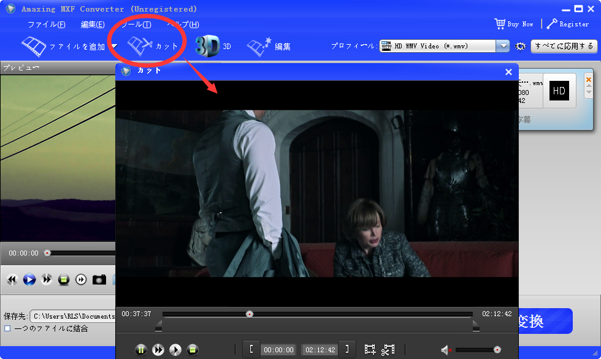This screenshot has width=601, height=359.
Task: Set the start point with the [ button
Action: pyautogui.click(x=251, y=349)
